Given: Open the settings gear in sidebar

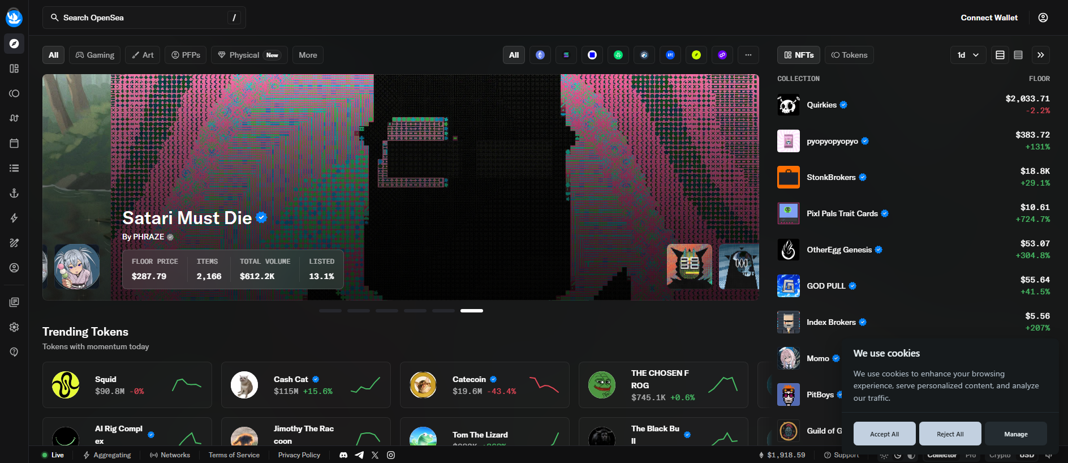Looking at the screenshot, I should 14,327.
